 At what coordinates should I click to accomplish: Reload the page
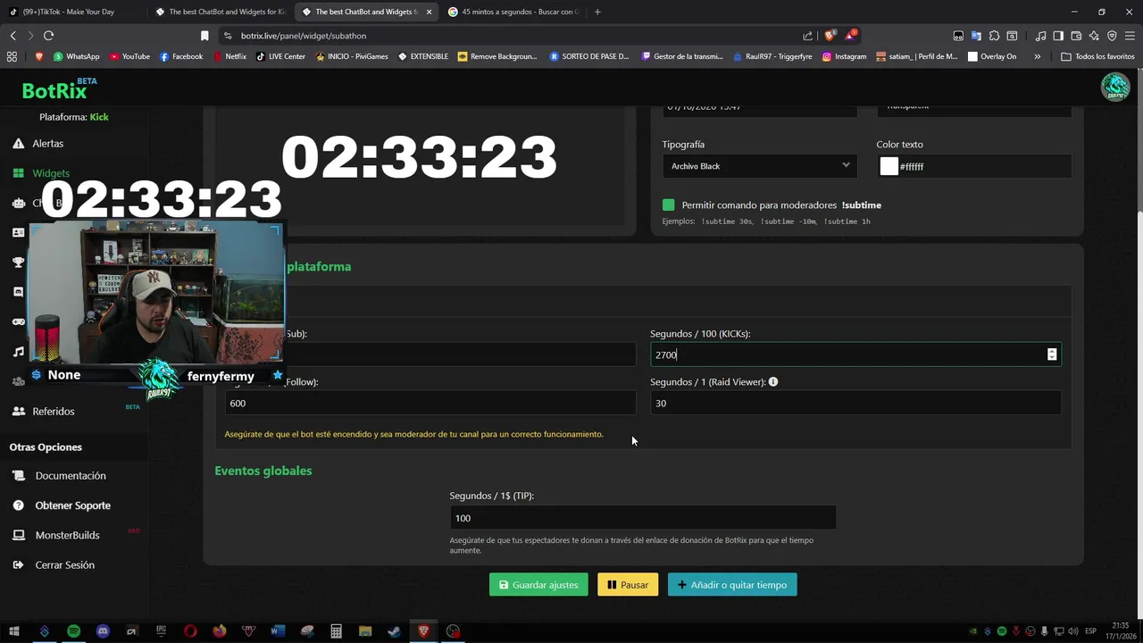(48, 36)
